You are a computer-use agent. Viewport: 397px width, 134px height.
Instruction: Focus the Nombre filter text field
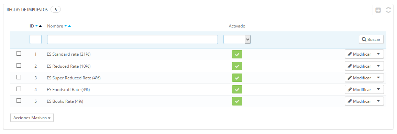(132, 39)
